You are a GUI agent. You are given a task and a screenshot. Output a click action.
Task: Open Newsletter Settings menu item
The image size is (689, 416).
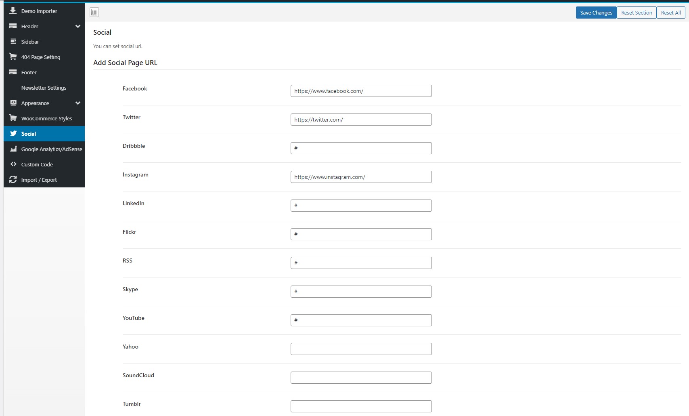44,88
